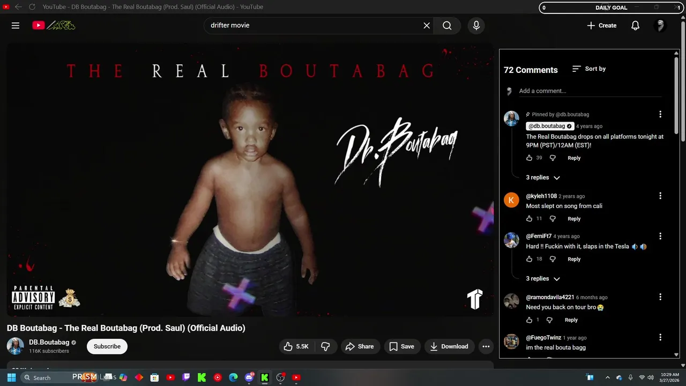Click the Boutabag video artwork player
This screenshot has width=686, height=386.
pyautogui.click(x=250, y=180)
